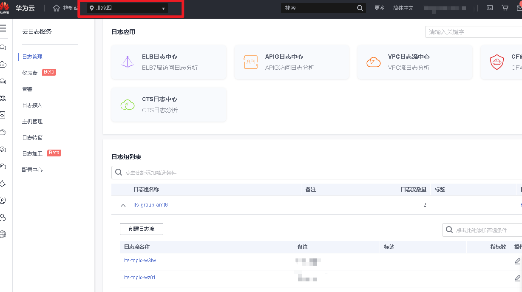Open 日志接入 in the left menu
The width and height of the screenshot is (522, 292).
(32, 105)
